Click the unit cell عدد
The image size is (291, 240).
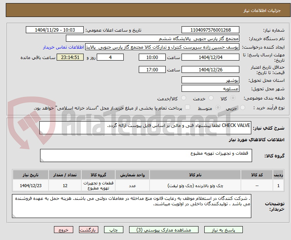tap(132, 186)
